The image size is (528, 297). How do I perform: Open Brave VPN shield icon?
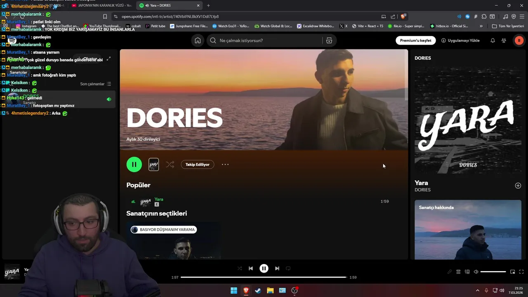(x=514, y=16)
